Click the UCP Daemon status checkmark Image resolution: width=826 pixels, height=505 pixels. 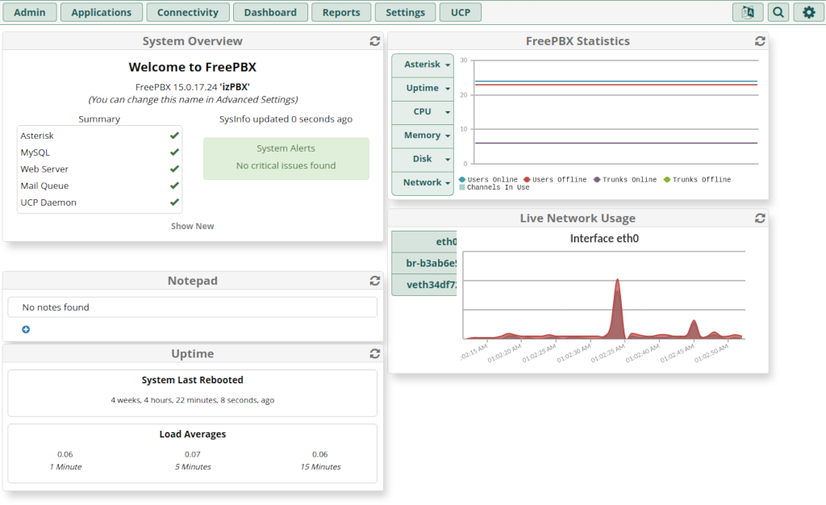174,202
